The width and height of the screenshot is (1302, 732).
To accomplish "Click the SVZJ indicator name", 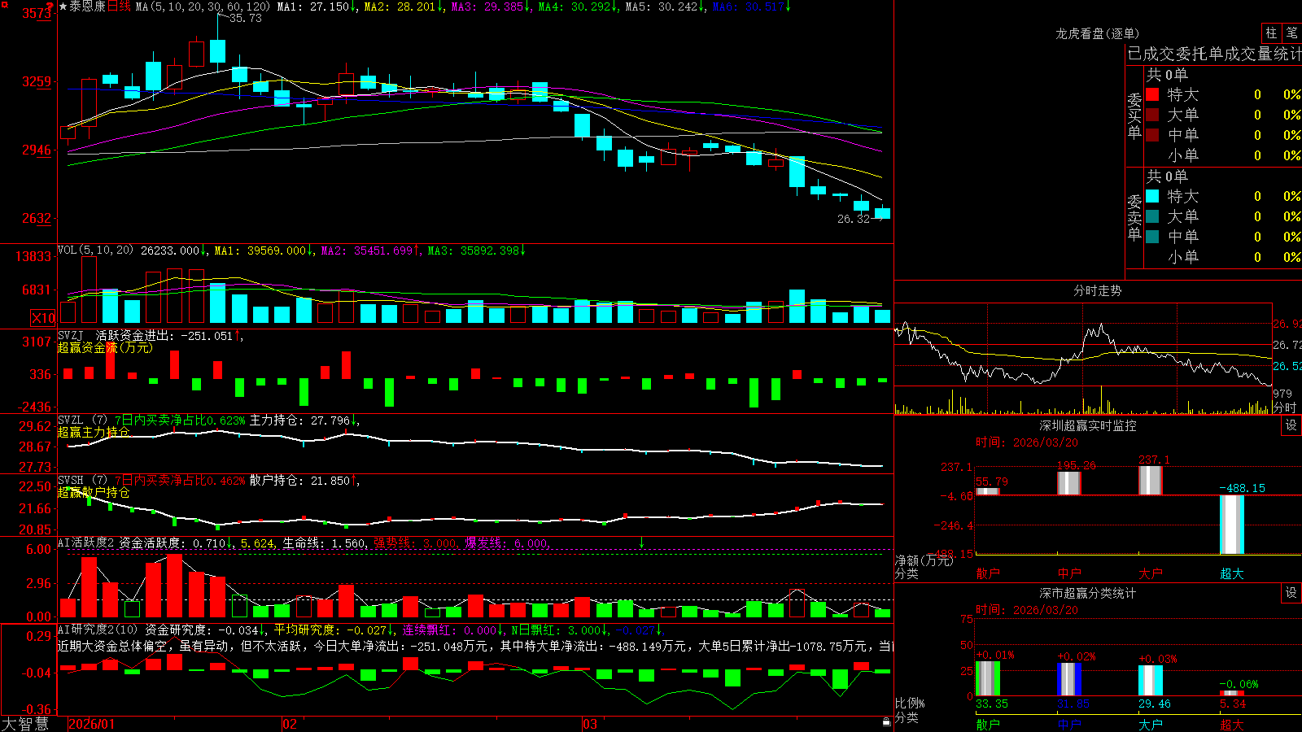I will click(x=71, y=335).
